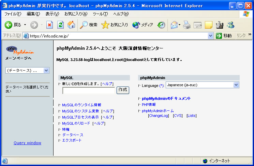
Task: Click ヘルプ link beside MySQLのシステム変数
Action: point(108,111)
